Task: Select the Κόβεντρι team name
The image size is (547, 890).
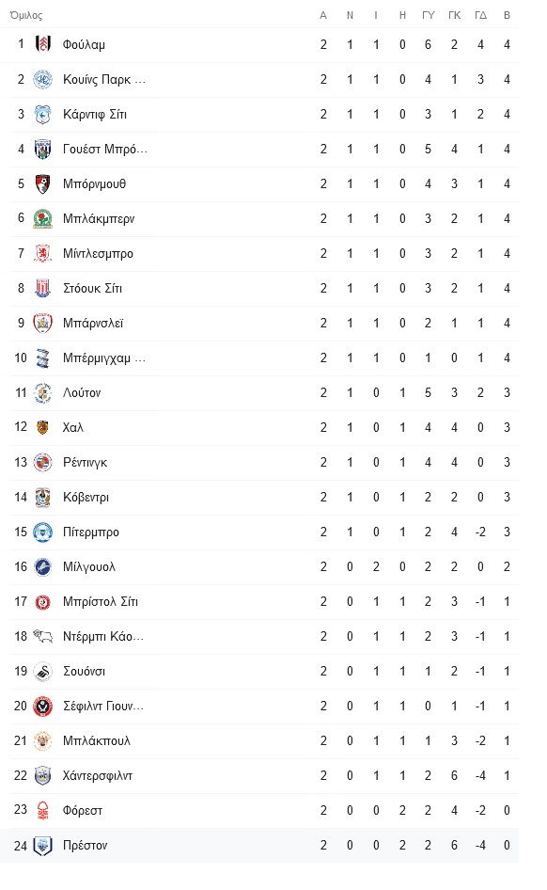Action: click(x=86, y=498)
